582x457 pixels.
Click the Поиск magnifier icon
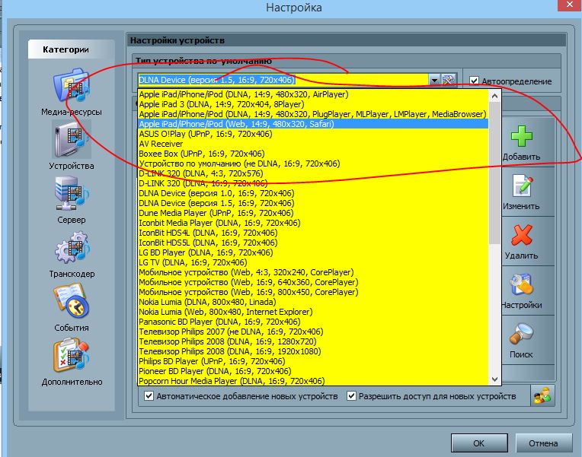coord(521,335)
